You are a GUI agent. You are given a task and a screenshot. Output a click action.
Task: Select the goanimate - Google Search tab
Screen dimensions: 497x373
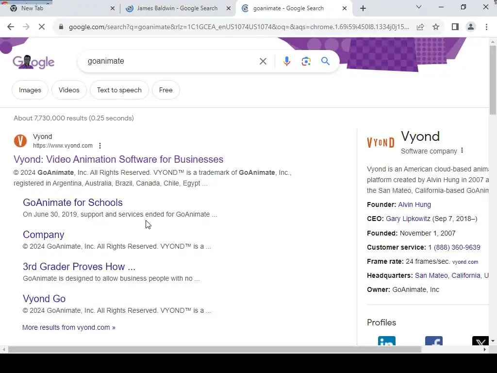click(294, 8)
